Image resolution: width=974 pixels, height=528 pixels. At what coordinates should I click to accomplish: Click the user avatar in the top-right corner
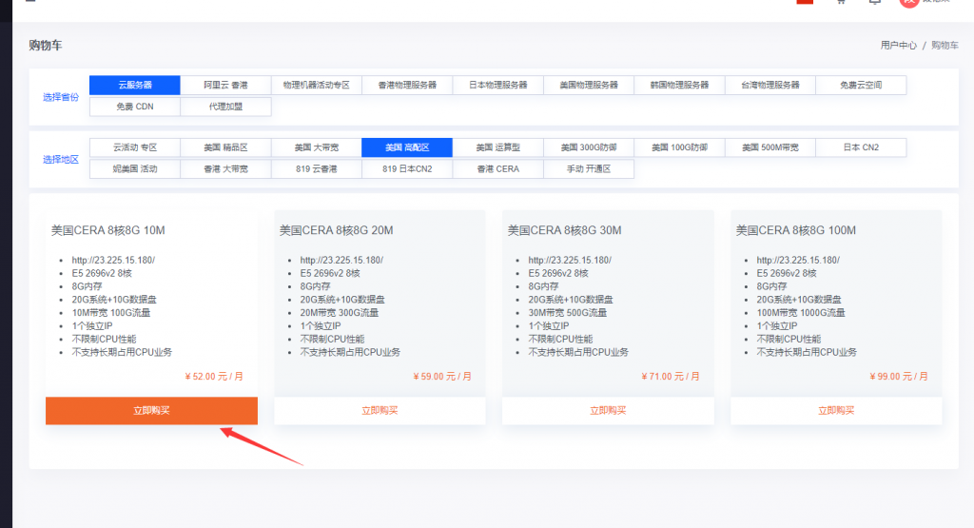click(908, 2)
